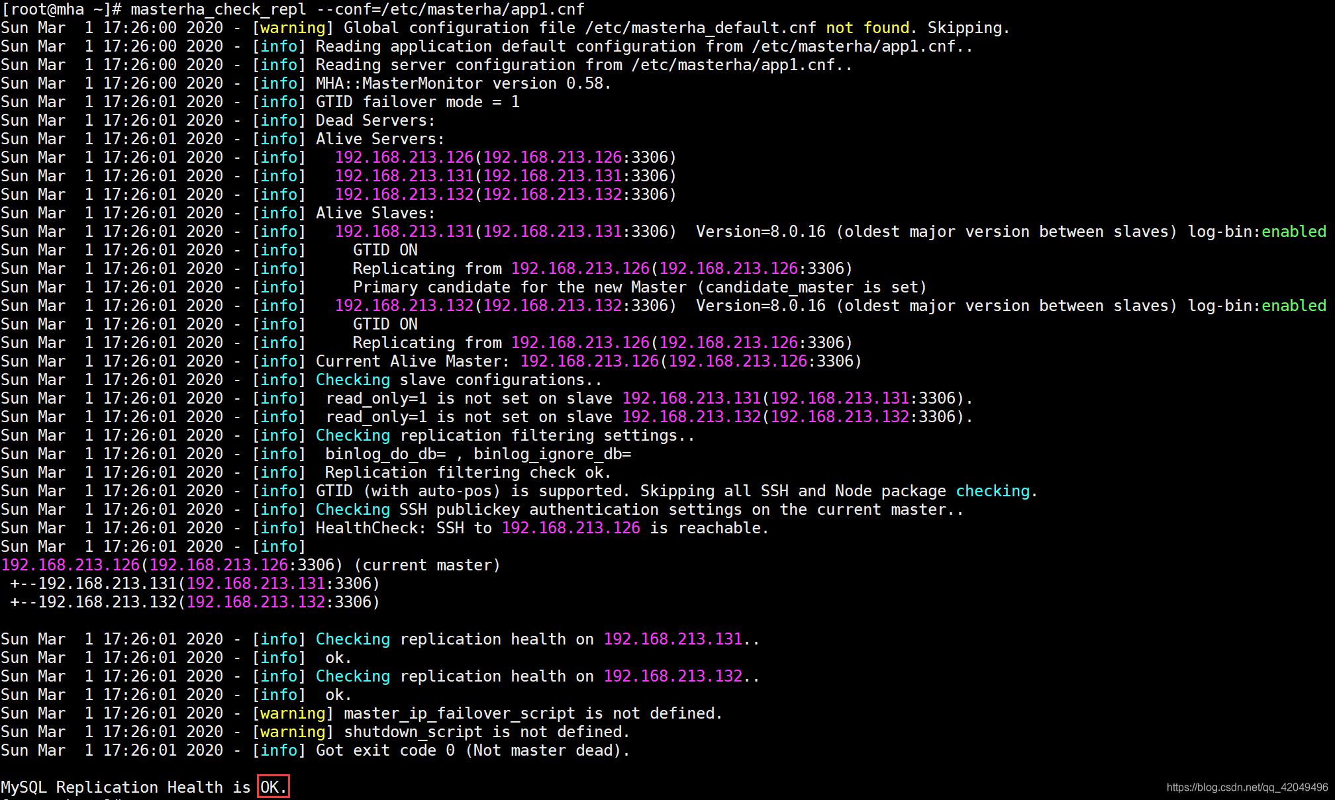Click 'Checking slave configurations..' text

click(459, 380)
